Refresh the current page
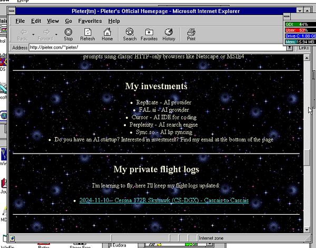 87,34
